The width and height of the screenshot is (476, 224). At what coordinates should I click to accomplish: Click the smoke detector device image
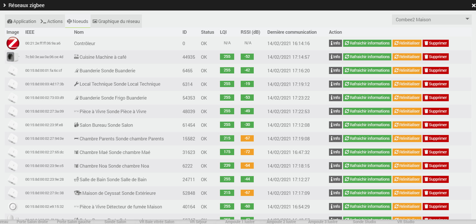13,207
